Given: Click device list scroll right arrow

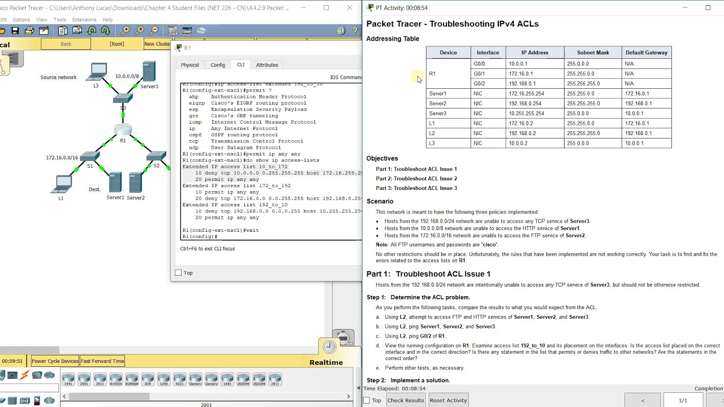Looking at the screenshot, I should click(348, 396).
